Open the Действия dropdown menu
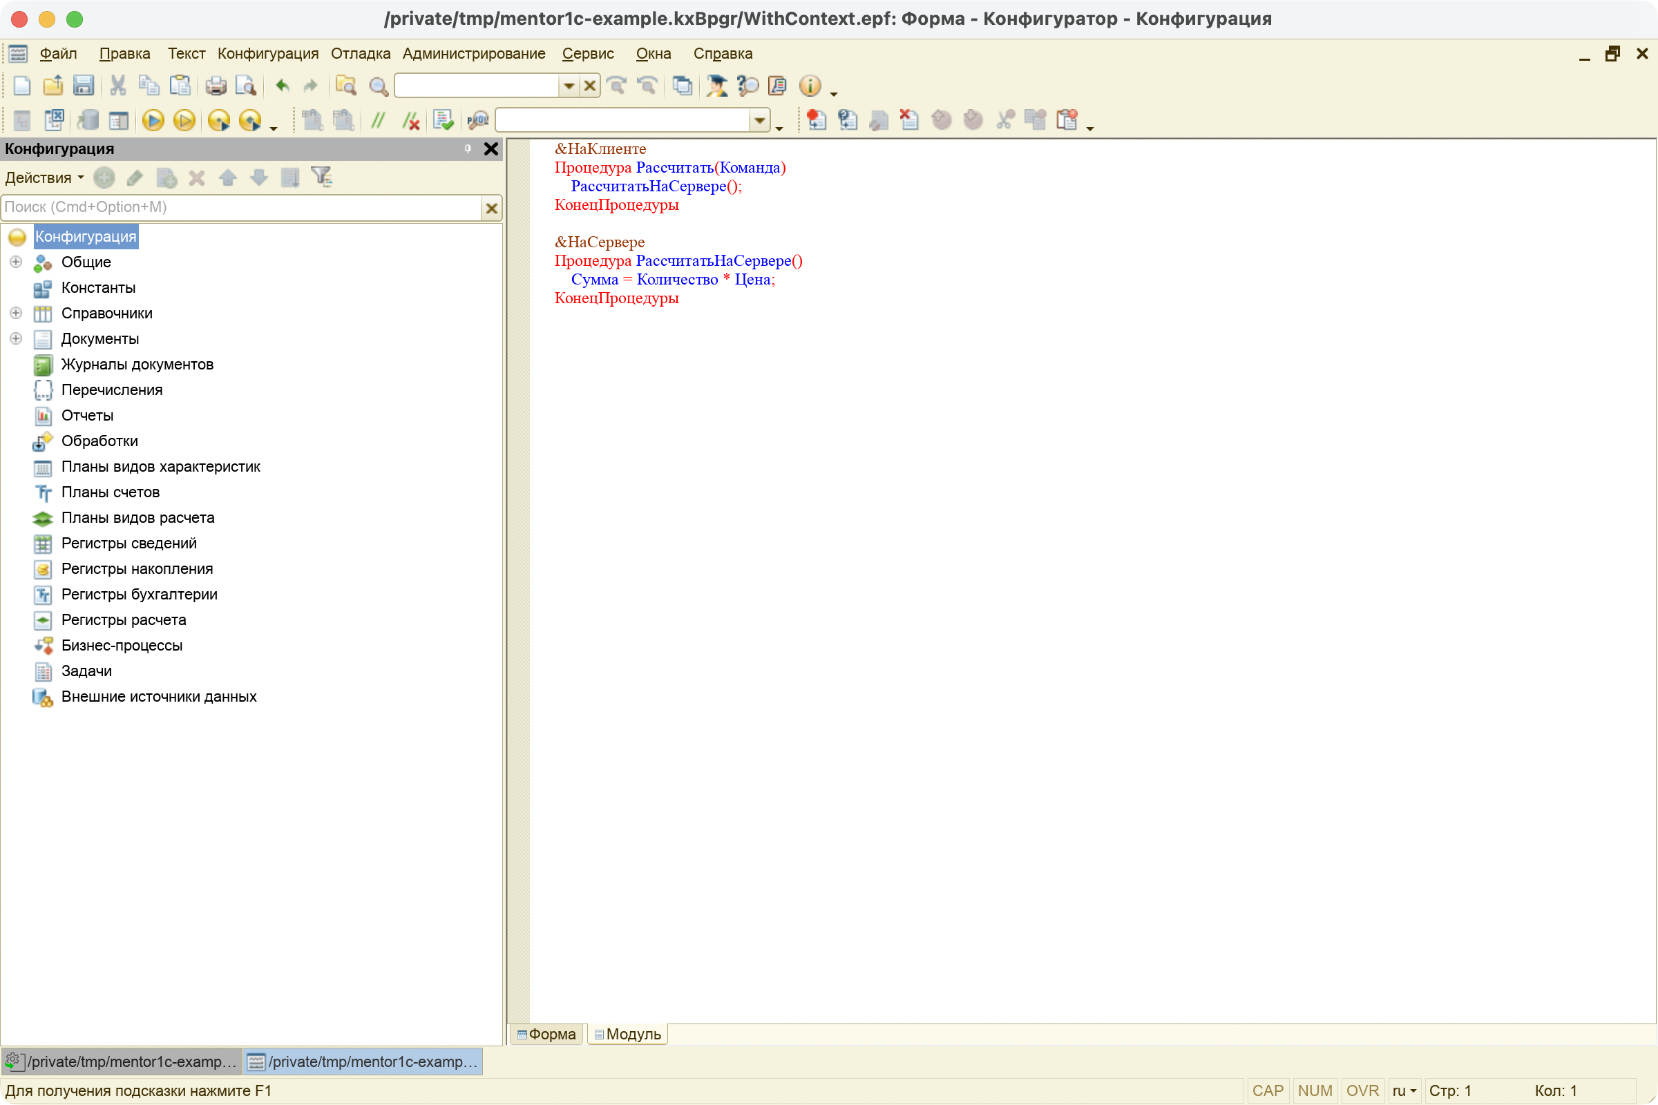Screen dimensions: 1658x1105 (x=44, y=177)
